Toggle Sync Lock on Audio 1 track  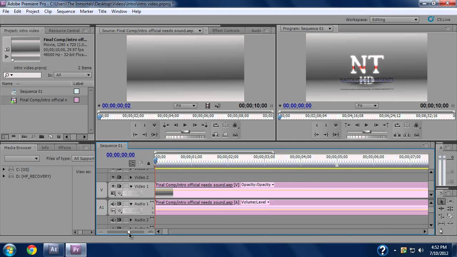pos(119,204)
